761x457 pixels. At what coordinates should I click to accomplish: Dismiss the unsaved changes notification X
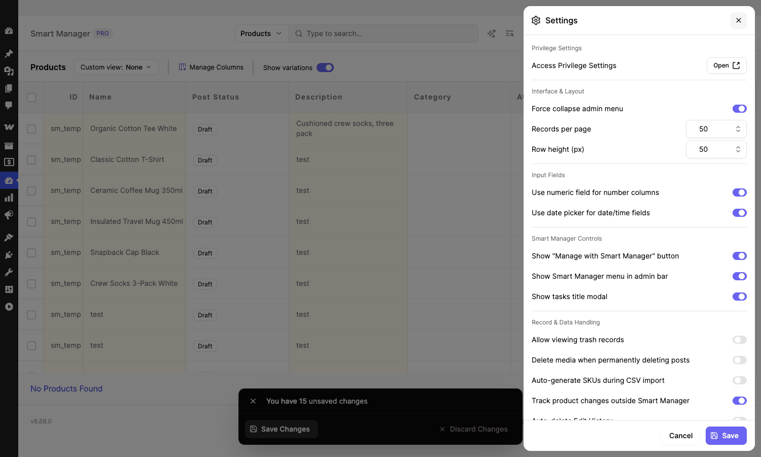[253, 401]
